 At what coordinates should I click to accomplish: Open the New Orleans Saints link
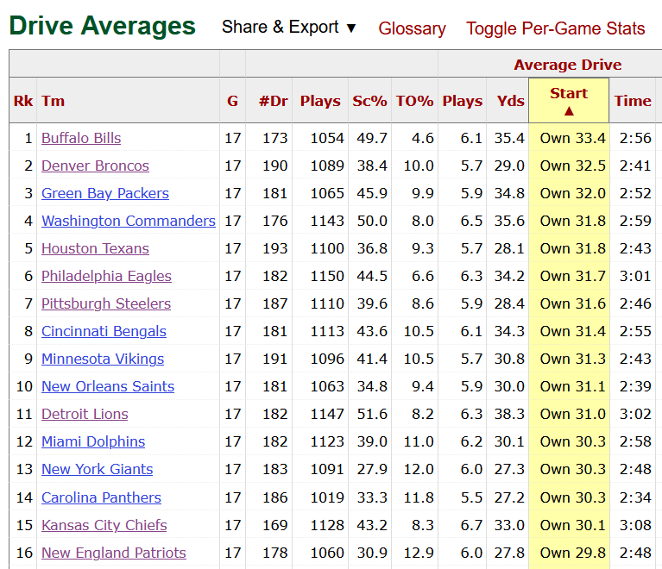(x=108, y=386)
